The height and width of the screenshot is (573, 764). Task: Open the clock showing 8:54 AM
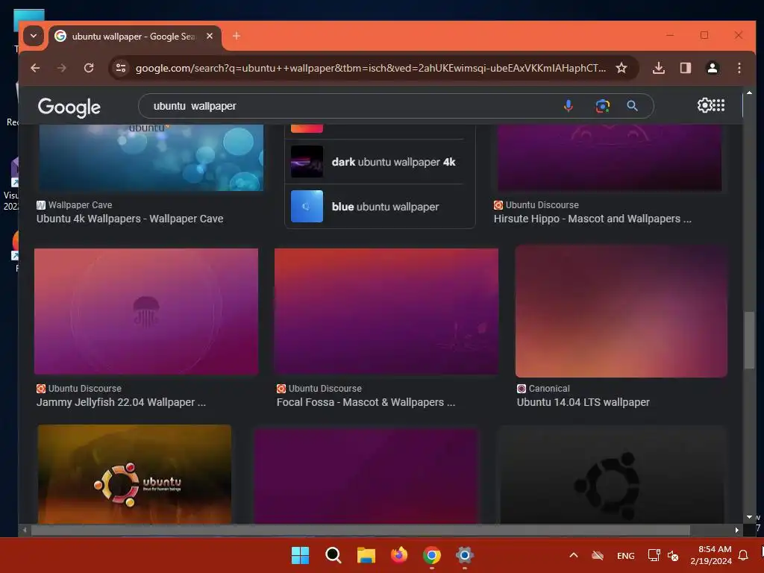tap(711, 555)
